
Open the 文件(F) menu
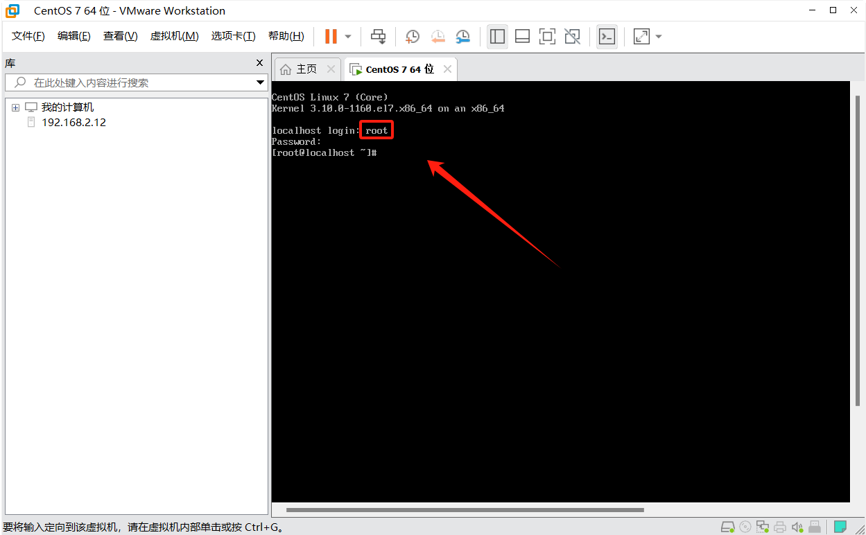tap(28, 36)
